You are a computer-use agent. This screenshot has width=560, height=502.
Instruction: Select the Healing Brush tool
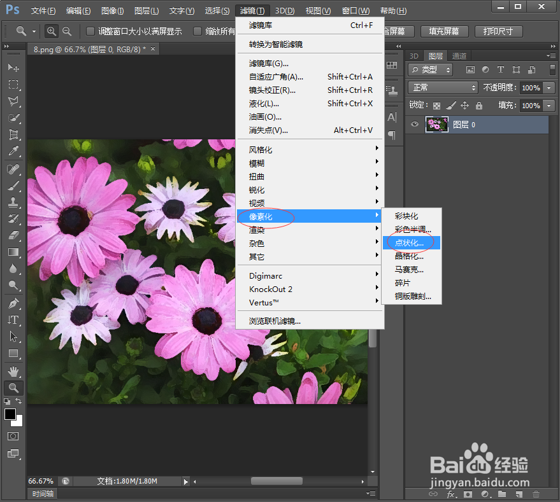coord(13,169)
